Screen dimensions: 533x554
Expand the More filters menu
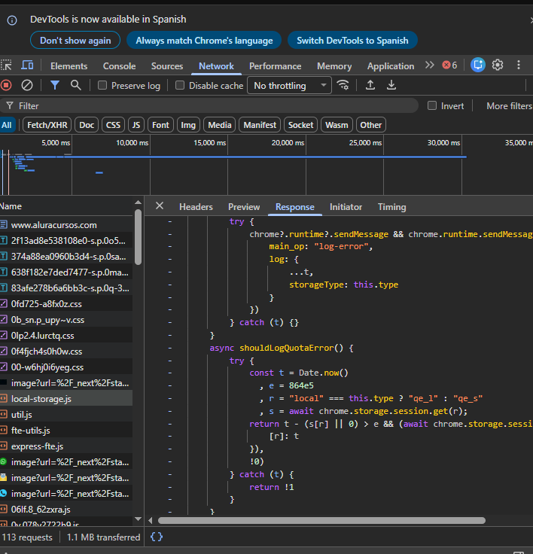(x=508, y=106)
